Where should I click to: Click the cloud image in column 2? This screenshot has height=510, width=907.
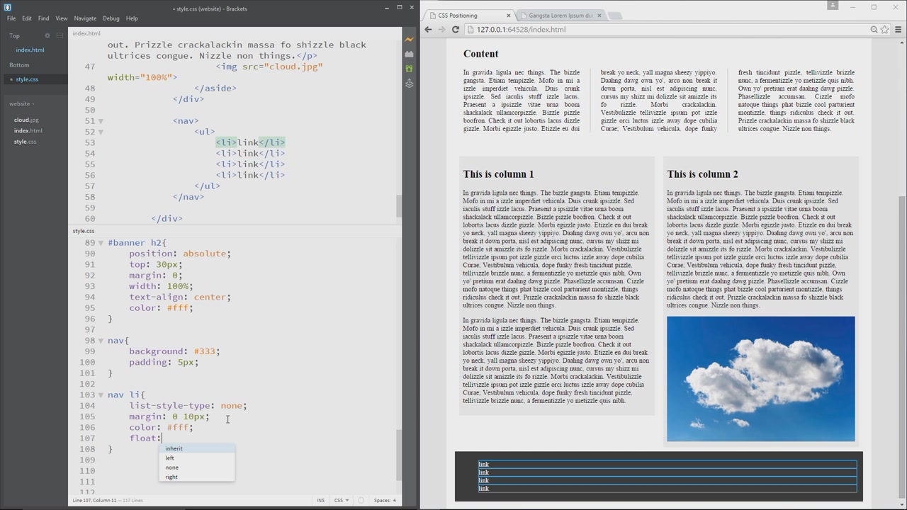pyautogui.click(x=761, y=379)
